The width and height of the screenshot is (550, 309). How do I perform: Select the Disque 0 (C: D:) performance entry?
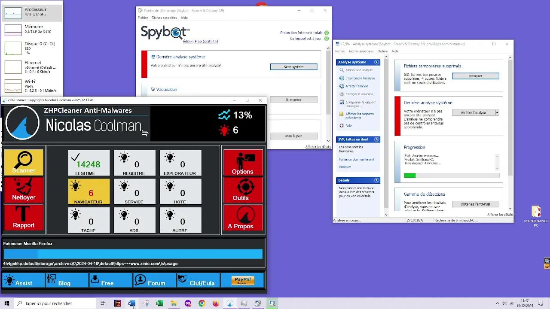click(x=31, y=48)
